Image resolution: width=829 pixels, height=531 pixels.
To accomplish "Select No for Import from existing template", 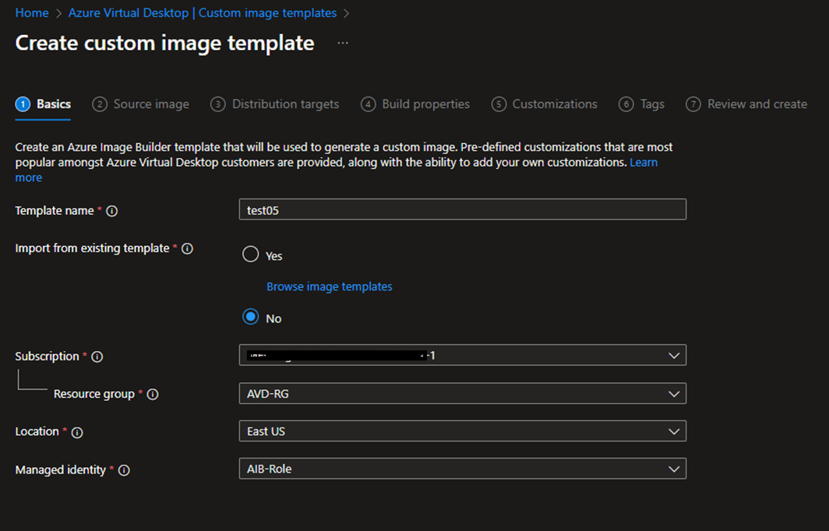I will tap(251, 317).
